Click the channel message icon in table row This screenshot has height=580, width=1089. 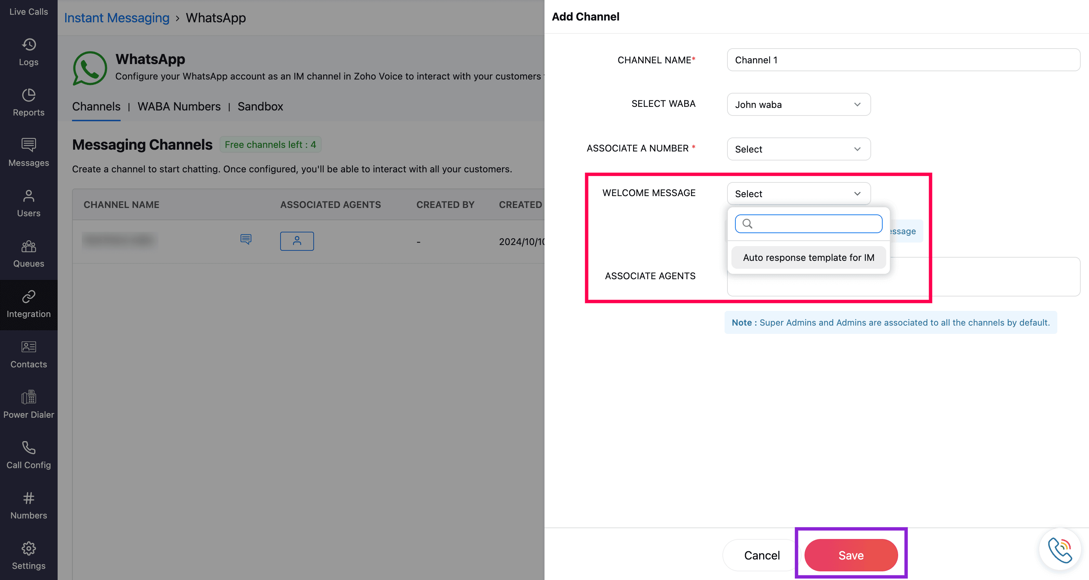click(x=246, y=240)
